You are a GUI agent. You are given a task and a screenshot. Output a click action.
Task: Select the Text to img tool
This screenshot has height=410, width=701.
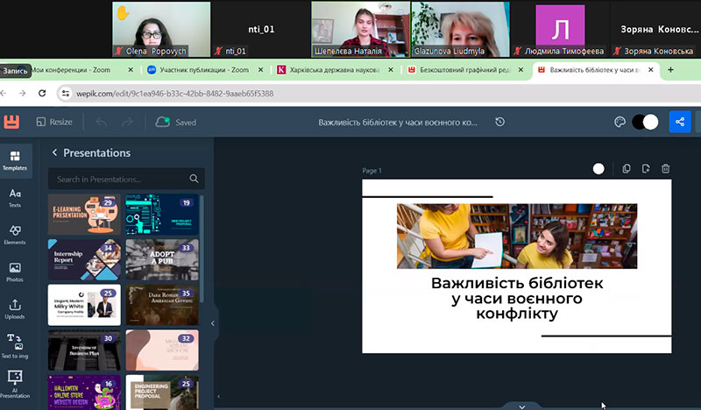click(15, 345)
